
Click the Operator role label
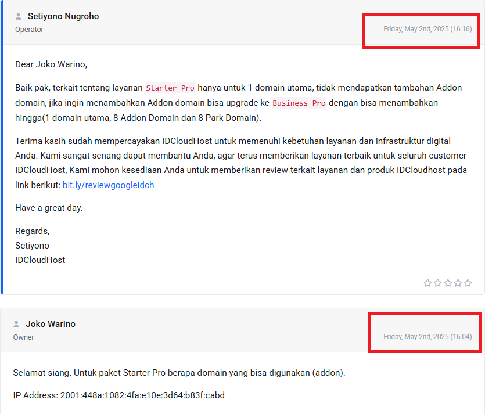point(29,30)
